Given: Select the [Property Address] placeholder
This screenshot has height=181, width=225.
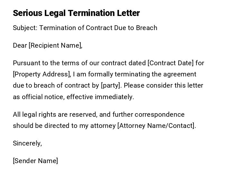Looking at the screenshot, I should coord(41,74).
